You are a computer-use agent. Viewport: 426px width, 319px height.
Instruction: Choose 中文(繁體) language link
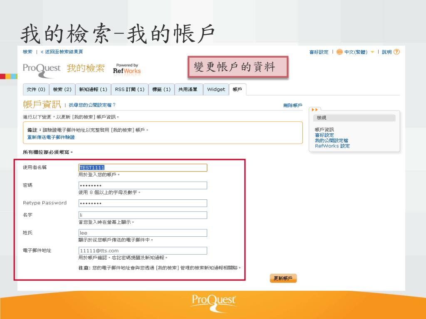point(356,52)
